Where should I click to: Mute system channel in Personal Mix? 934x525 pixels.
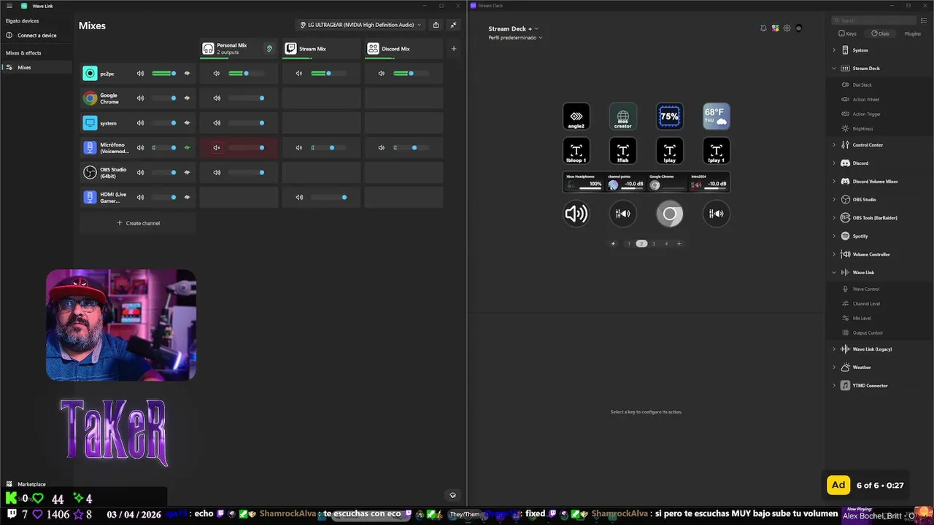[217, 123]
